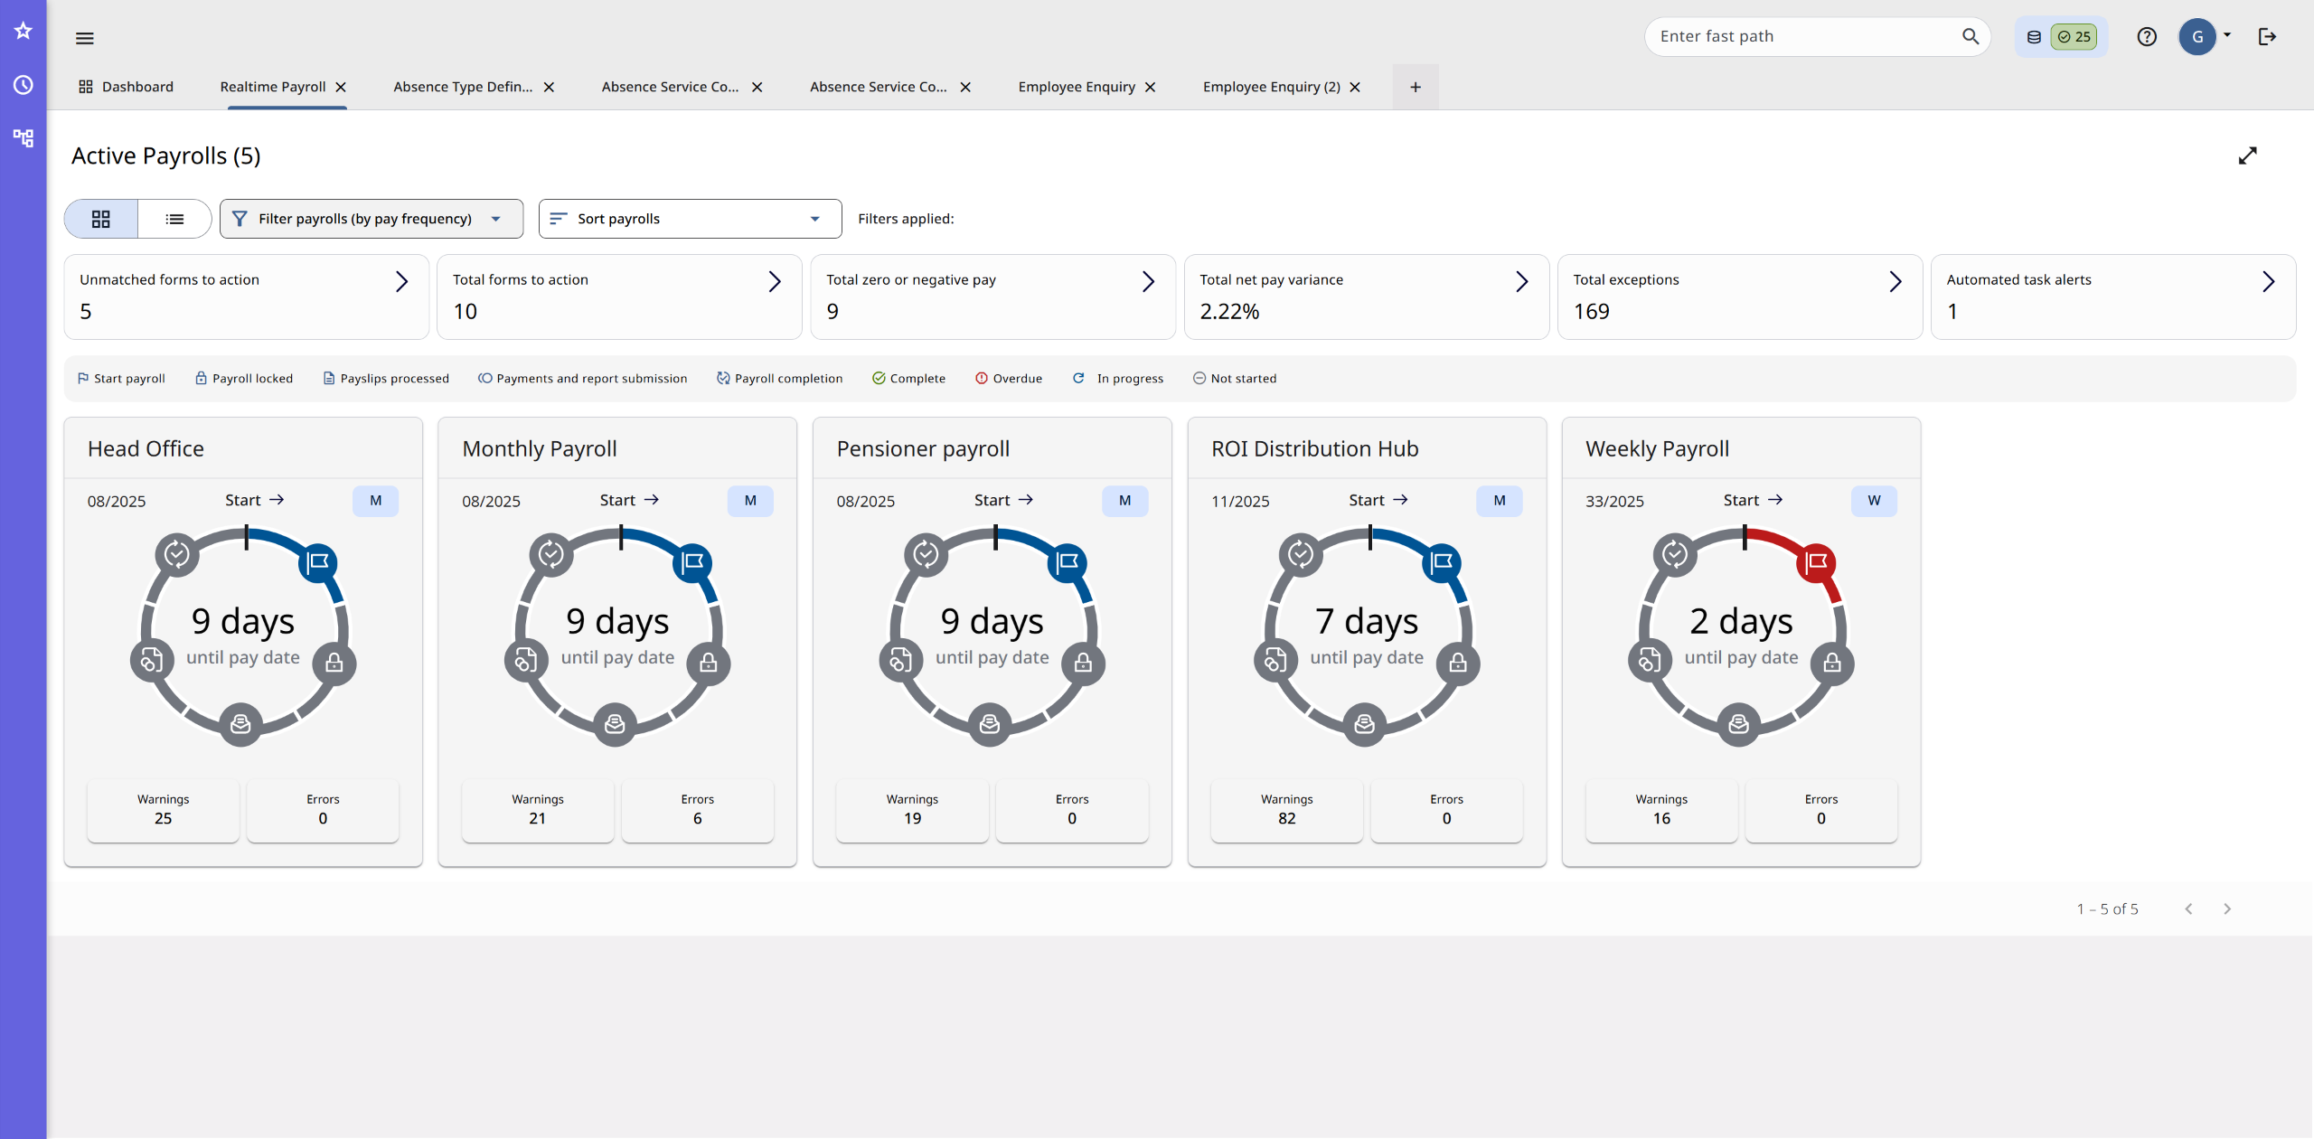This screenshot has width=2314, height=1139.
Task: Click the "2 days" countdown on Weekly Payroll
Action: click(x=1741, y=622)
